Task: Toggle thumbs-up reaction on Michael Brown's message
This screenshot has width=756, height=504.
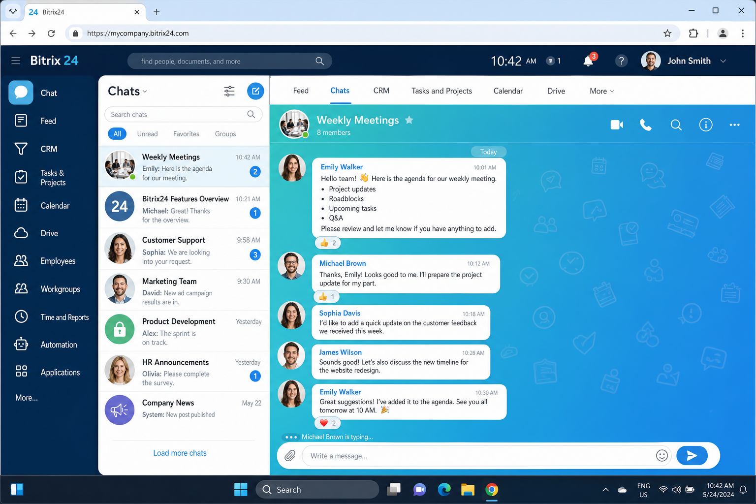Action: coord(327,297)
